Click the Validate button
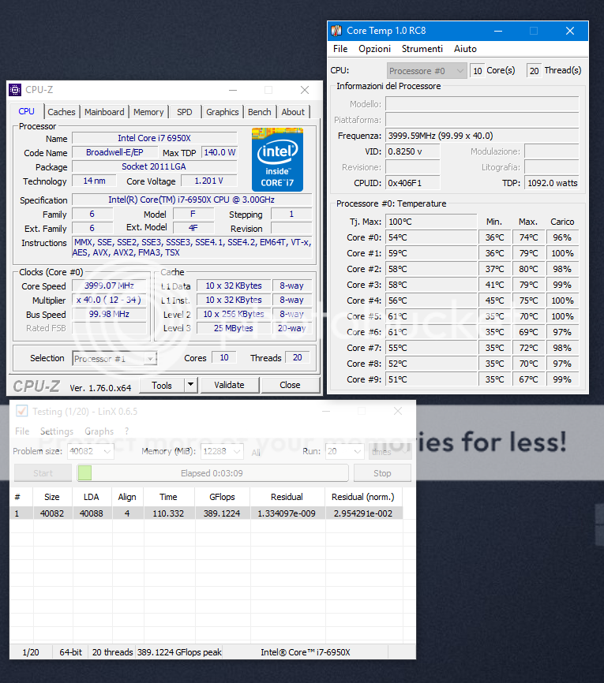 (x=229, y=385)
